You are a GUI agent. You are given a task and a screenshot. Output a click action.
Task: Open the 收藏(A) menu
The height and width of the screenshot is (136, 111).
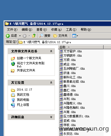[56, 30]
